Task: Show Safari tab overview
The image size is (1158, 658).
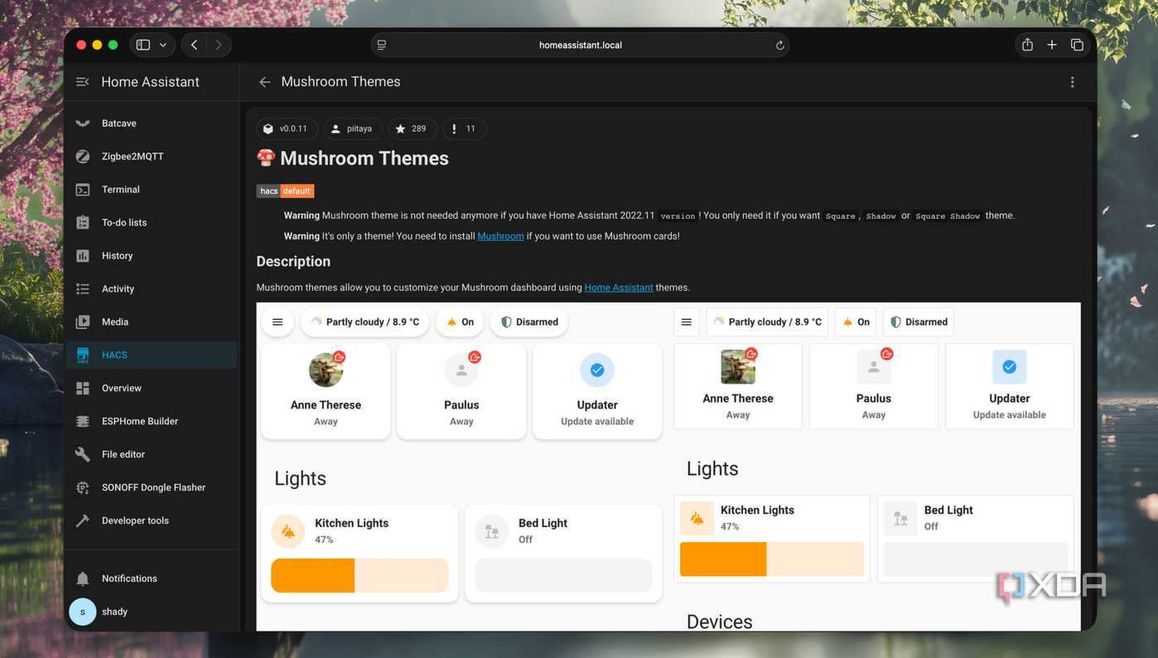Action: point(1077,45)
